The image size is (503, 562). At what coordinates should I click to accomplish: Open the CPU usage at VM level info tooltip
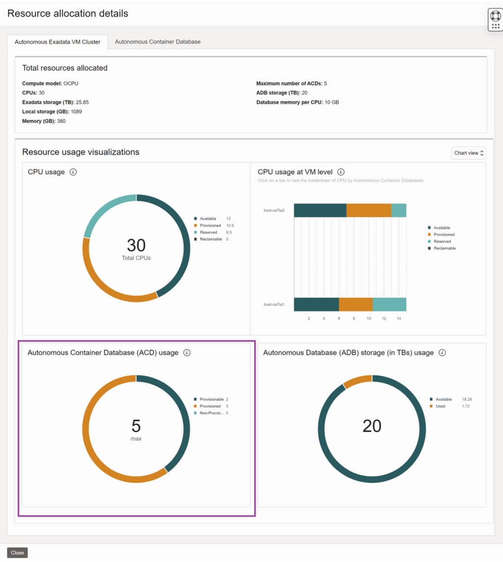pos(341,172)
